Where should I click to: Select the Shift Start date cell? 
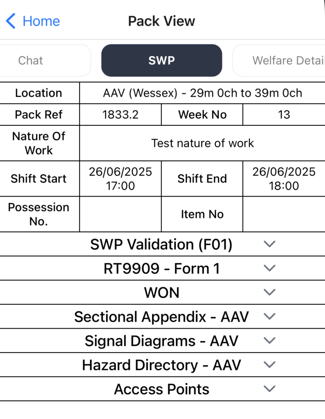pyautogui.click(x=120, y=178)
